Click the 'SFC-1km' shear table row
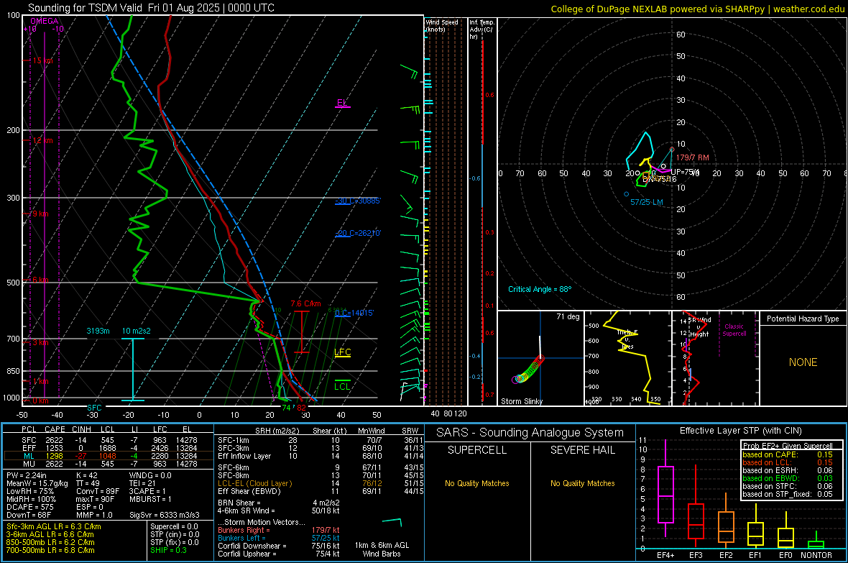 pos(319,440)
